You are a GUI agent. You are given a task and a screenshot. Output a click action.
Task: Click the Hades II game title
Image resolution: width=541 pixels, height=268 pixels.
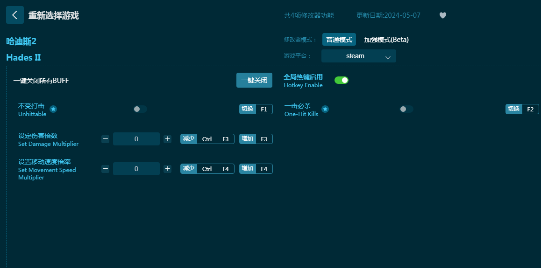pos(23,57)
